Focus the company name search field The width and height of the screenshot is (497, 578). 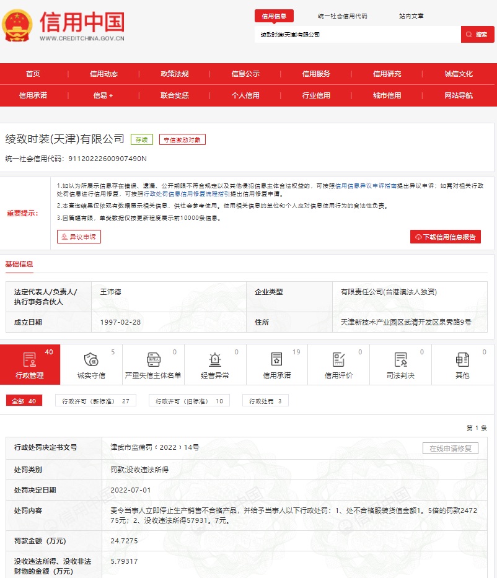[x=358, y=34]
